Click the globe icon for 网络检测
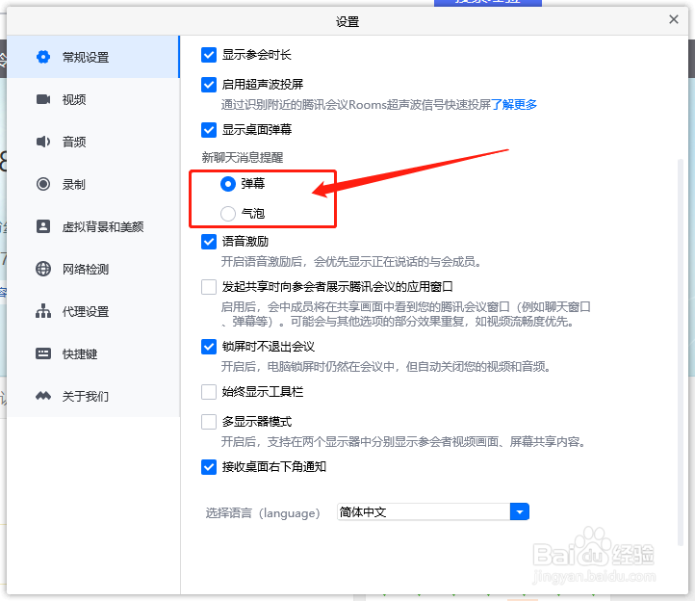 coord(43,269)
